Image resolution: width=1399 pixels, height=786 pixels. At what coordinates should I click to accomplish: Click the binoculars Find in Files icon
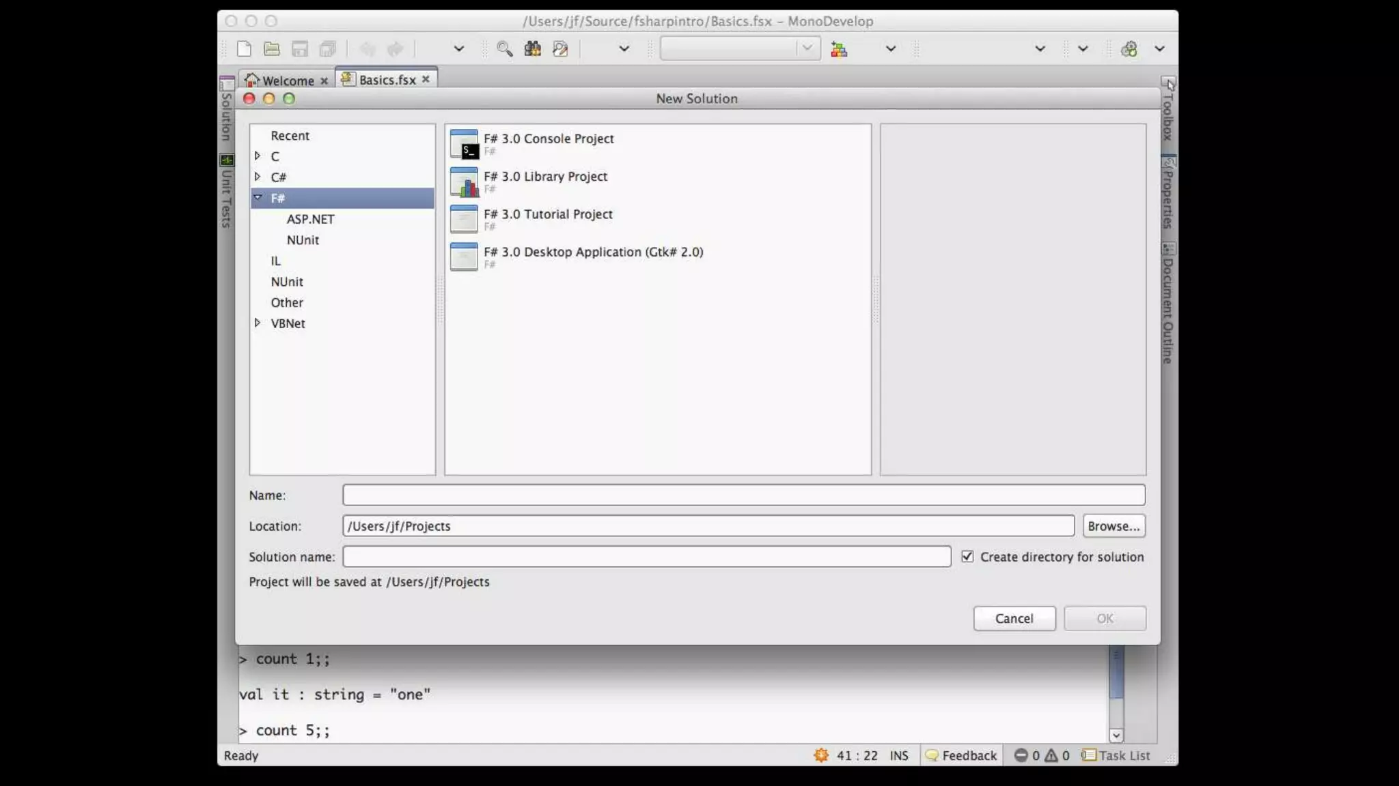click(x=532, y=48)
